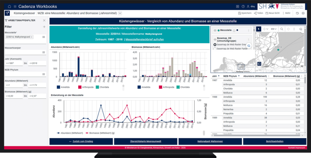Click the Jahr maximum <=2016 field
Image resolution: width=311 pixels, height=158 pixels.
pyautogui.click(x=37, y=63)
